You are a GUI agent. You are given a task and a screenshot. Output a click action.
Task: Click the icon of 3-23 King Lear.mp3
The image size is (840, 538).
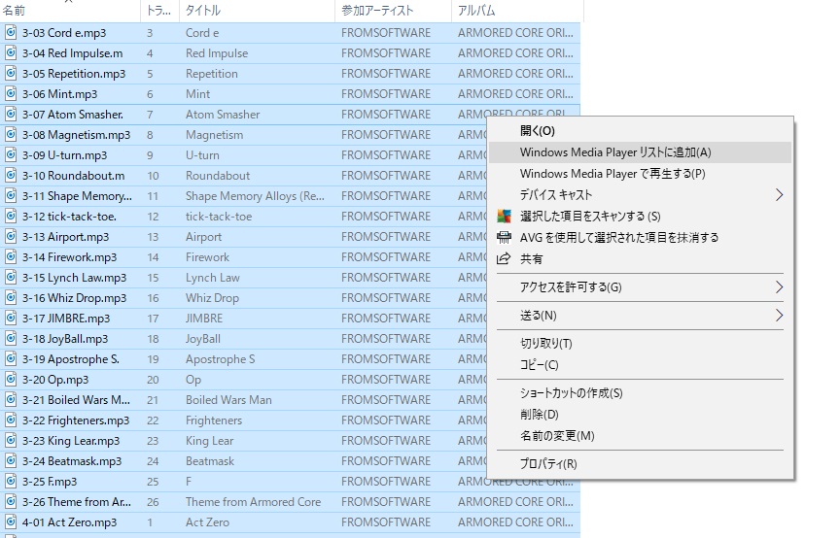click(10, 441)
